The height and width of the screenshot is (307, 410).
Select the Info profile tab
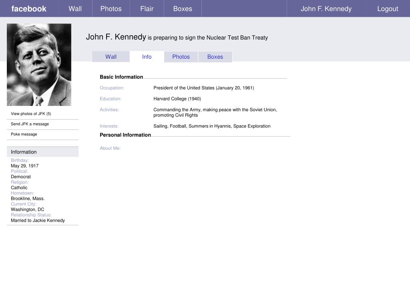tap(147, 57)
